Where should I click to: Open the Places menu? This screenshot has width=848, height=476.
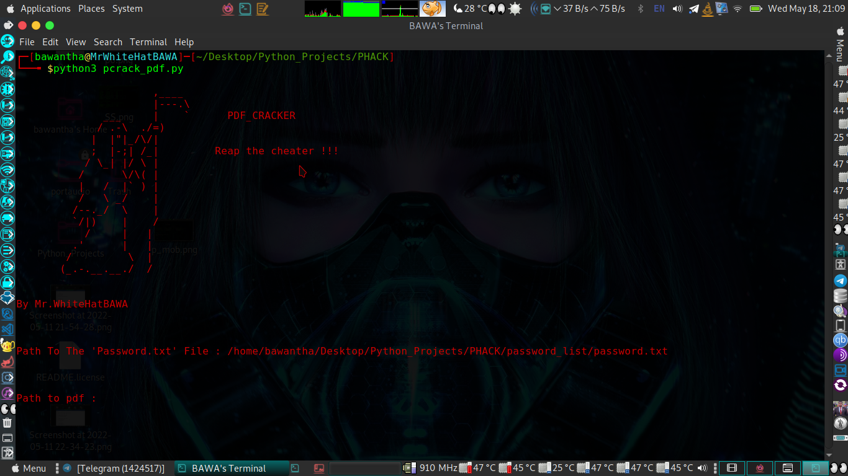pos(91,9)
